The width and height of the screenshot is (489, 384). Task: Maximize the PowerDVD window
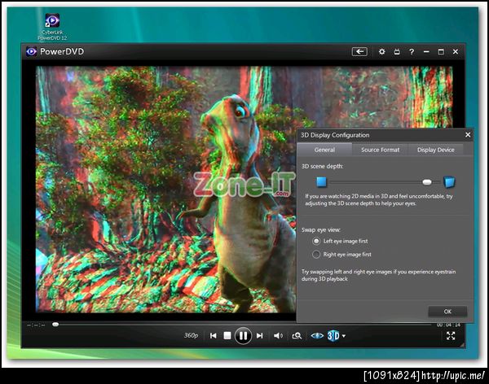click(x=441, y=52)
